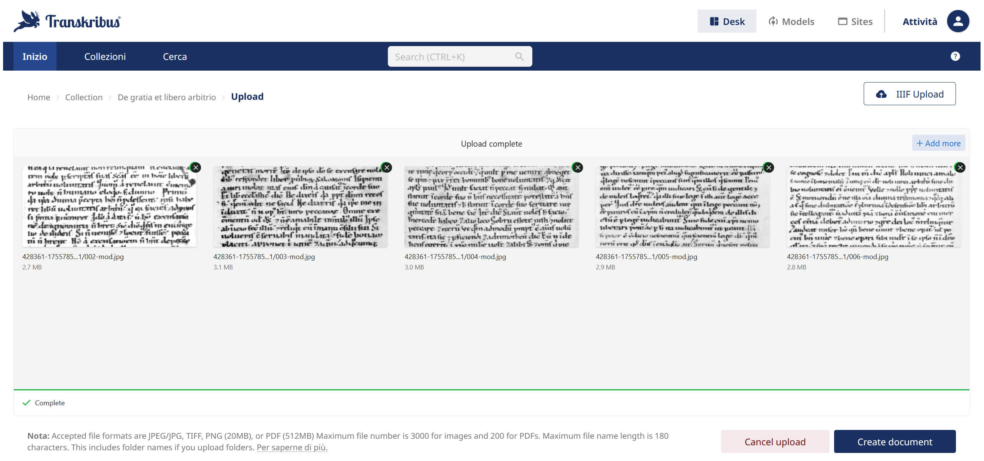Viewport: 984px width, 461px height.
Task: Click the IIIF Upload button
Action: coord(909,94)
